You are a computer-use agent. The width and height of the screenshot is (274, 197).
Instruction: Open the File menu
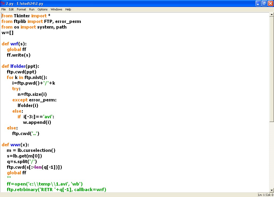(3, 9)
